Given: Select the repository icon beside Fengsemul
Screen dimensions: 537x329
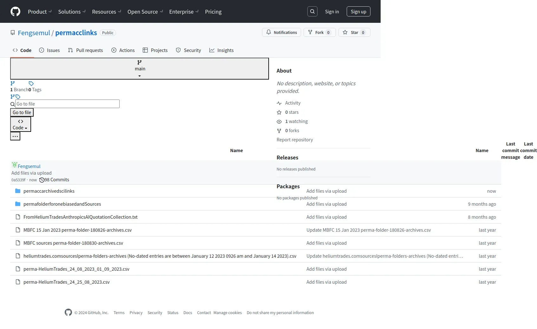Looking at the screenshot, I should (x=13, y=33).
